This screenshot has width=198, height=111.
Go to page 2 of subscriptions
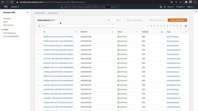154,26
